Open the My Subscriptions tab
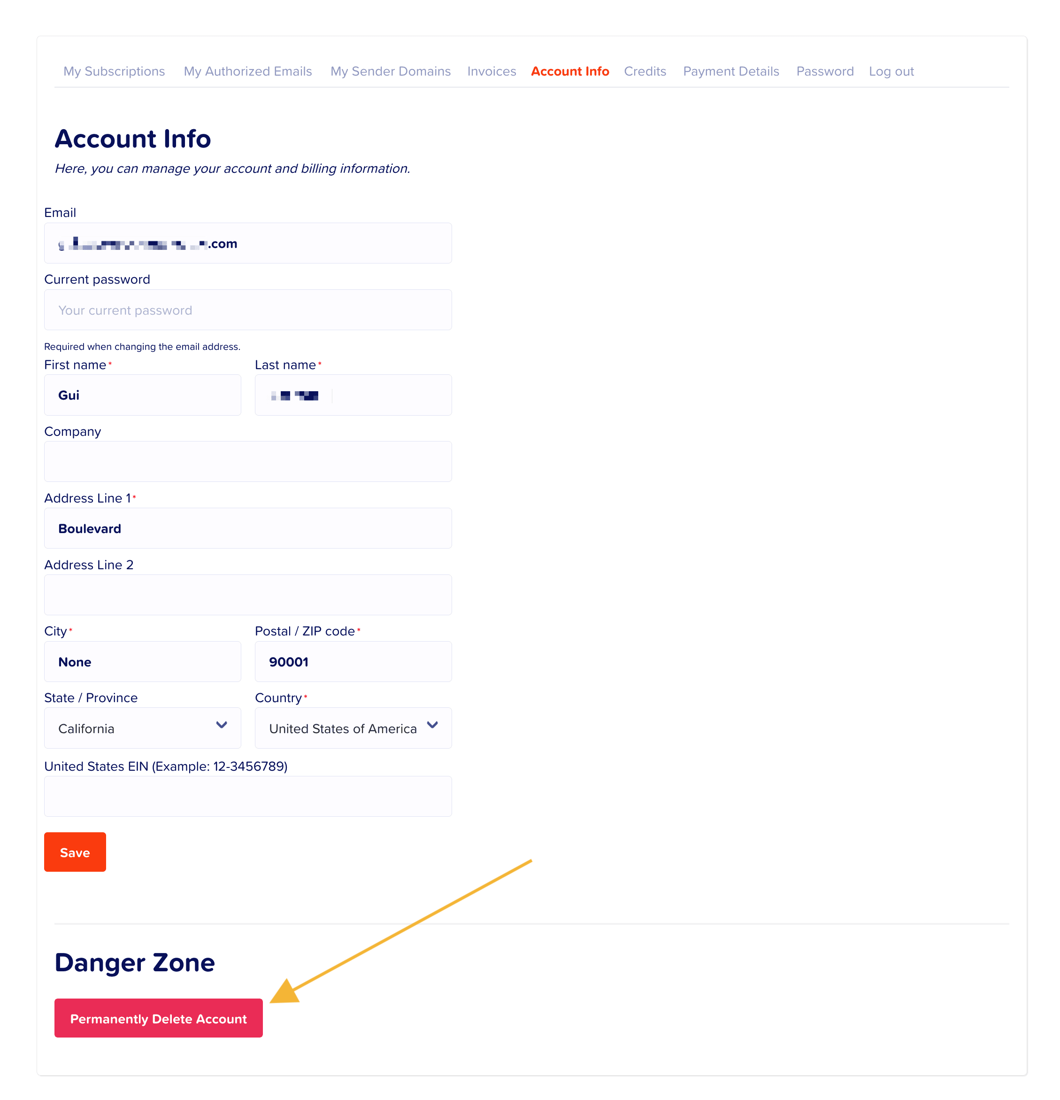Viewport: 1060px width, 1100px height. [114, 71]
